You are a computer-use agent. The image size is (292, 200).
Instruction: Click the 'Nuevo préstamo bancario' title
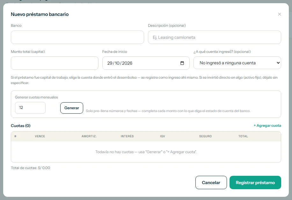[40, 14]
